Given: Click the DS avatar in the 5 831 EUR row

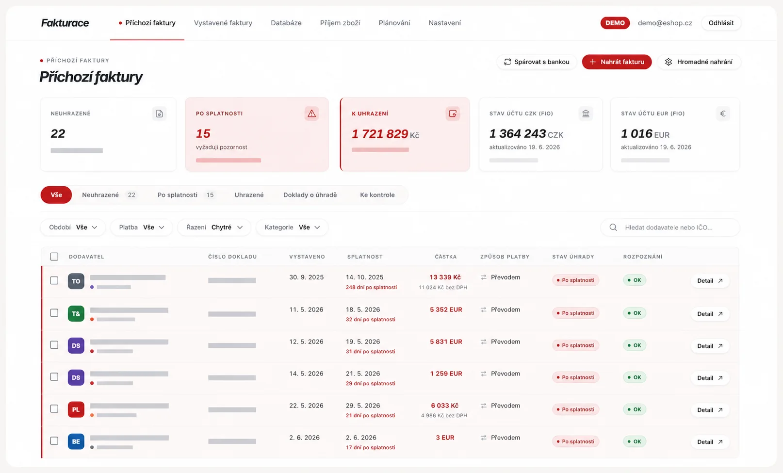Looking at the screenshot, I should [76, 345].
